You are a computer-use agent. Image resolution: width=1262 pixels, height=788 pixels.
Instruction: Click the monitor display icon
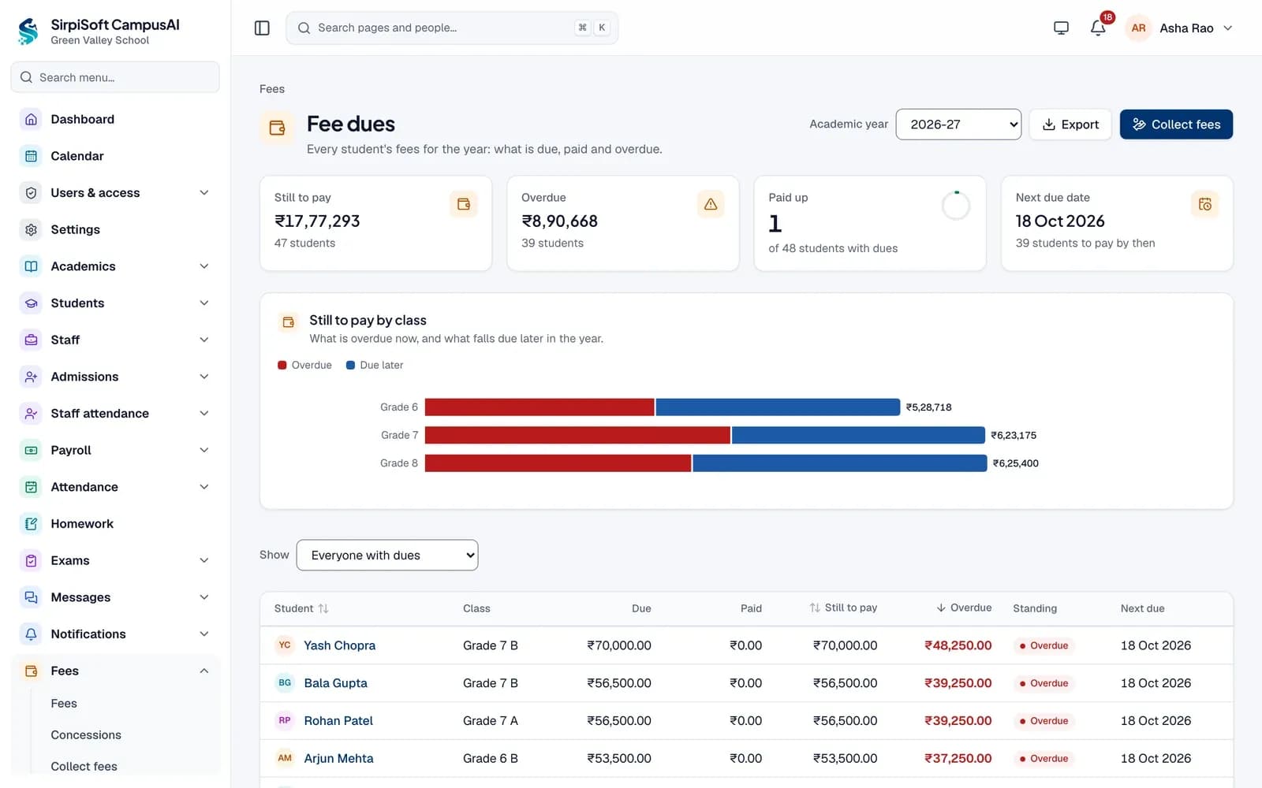click(x=1061, y=28)
